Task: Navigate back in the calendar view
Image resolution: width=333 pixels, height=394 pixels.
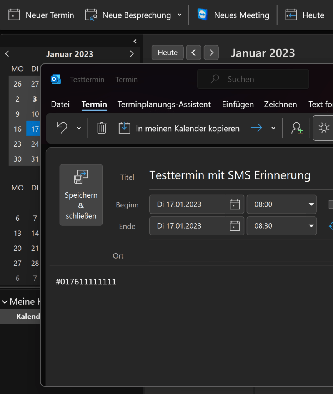Action: (194, 52)
